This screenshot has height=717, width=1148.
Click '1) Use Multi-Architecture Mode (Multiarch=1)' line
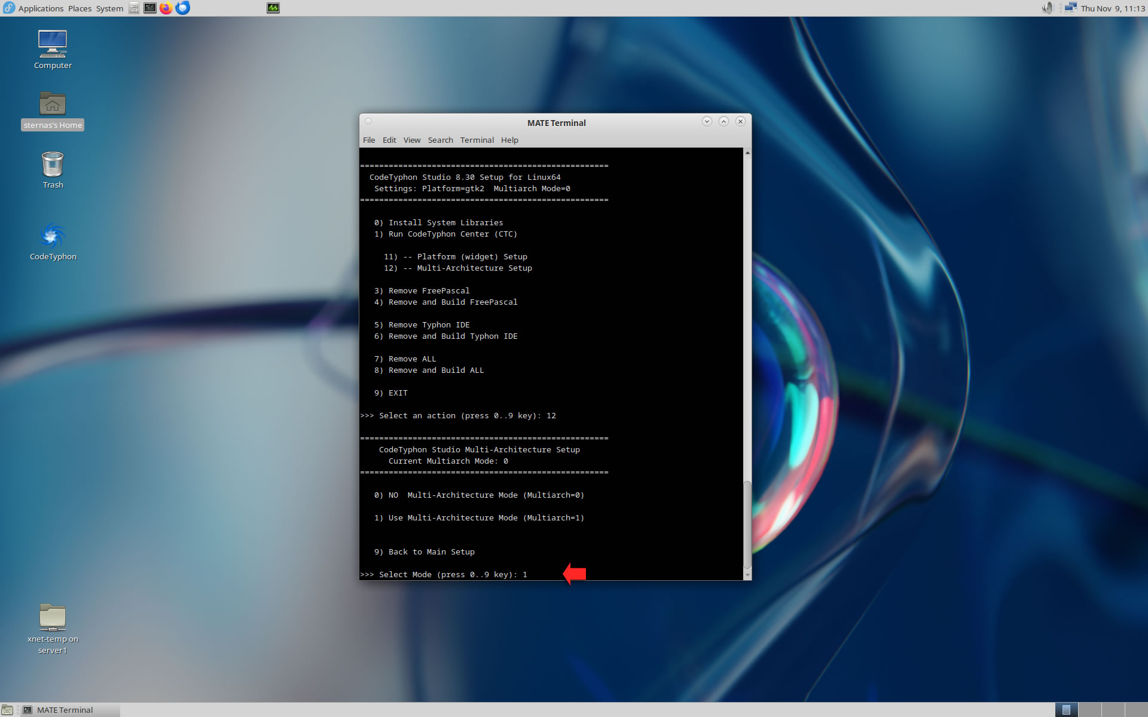[x=479, y=517]
